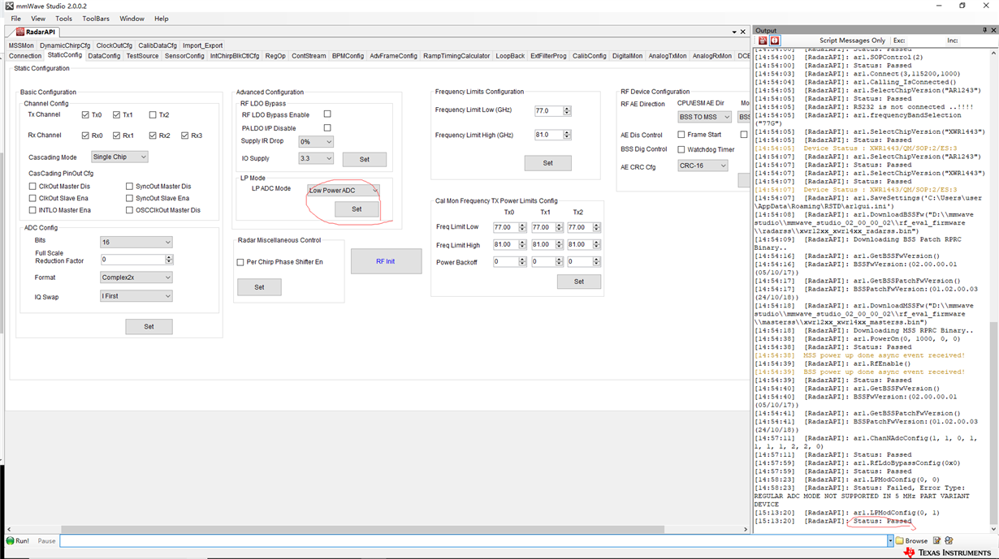Click Set under Frequency Limits Configuration
Image resolution: width=999 pixels, height=559 pixels.
(547, 163)
